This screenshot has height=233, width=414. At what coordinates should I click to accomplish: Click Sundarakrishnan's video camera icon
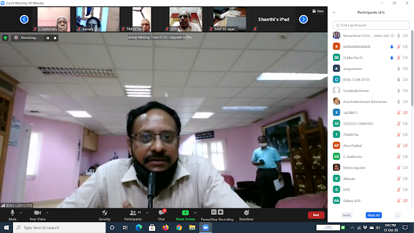point(406,91)
